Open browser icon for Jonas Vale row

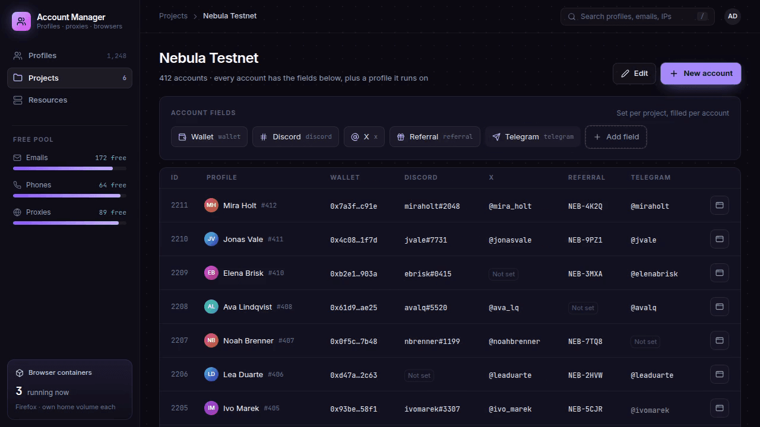(x=720, y=239)
